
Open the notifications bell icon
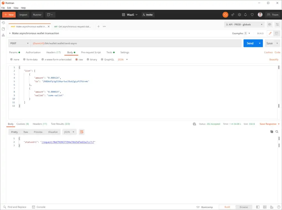click(x=245, y=15)
